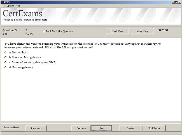
Task: Go to the Previous question
Action: pyautogui.click(x=81, y=128)
